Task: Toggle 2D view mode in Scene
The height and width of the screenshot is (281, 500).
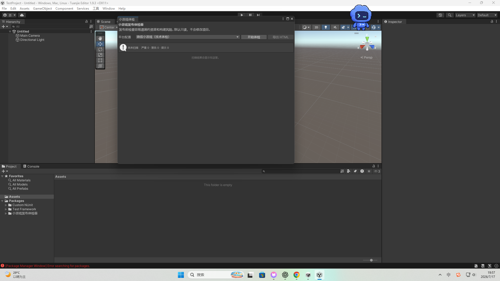Action: coord(316,27)
